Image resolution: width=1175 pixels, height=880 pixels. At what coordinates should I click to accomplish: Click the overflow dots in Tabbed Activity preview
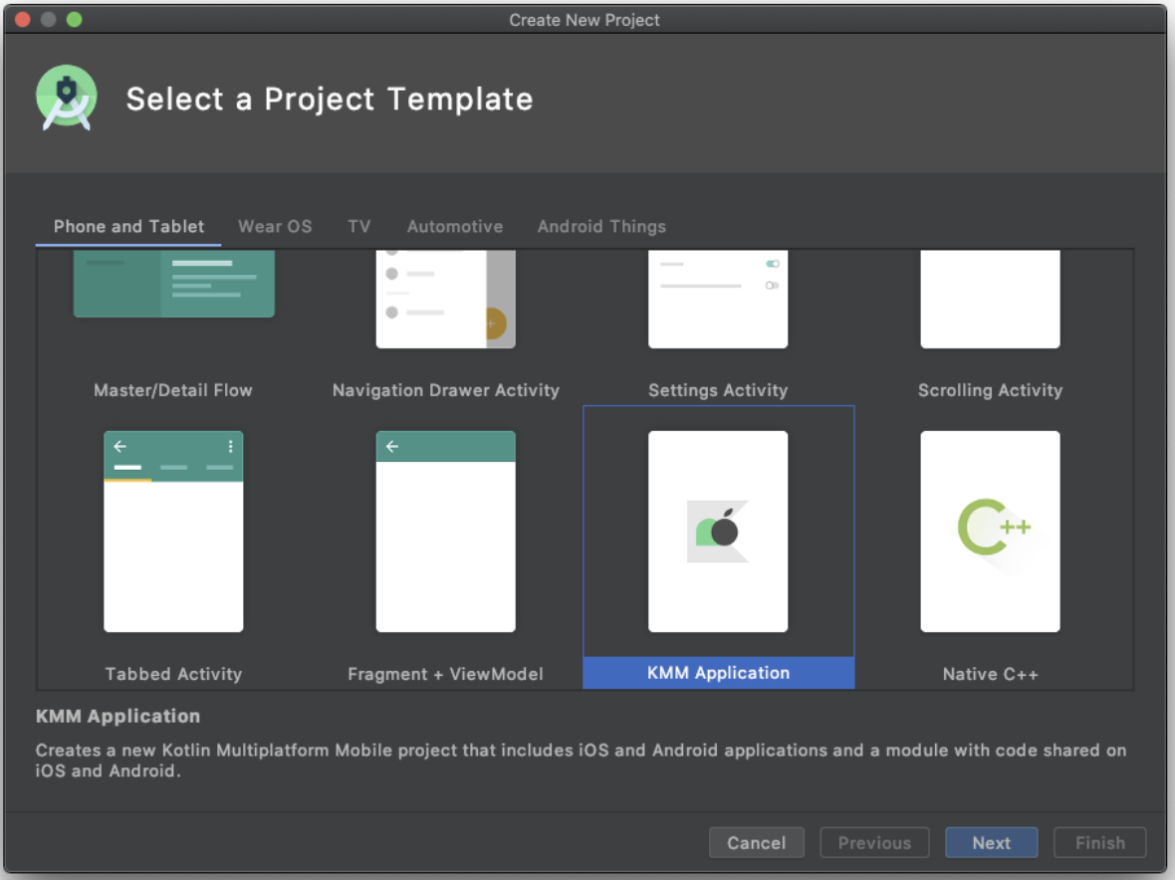(x=230, y=446)
